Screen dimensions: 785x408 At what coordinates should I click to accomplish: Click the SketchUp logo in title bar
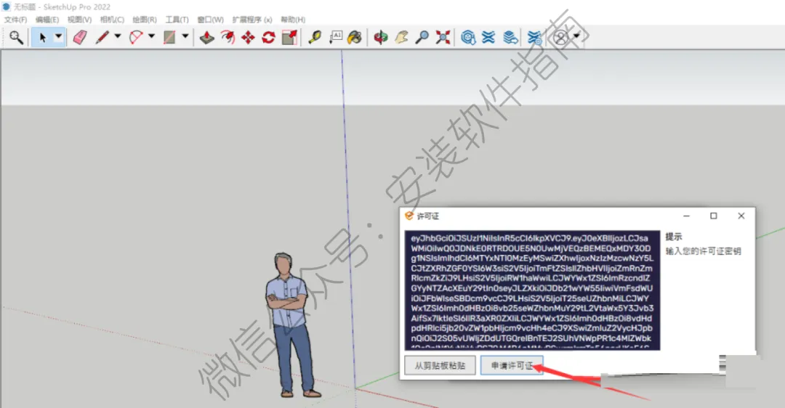[7, 7]
